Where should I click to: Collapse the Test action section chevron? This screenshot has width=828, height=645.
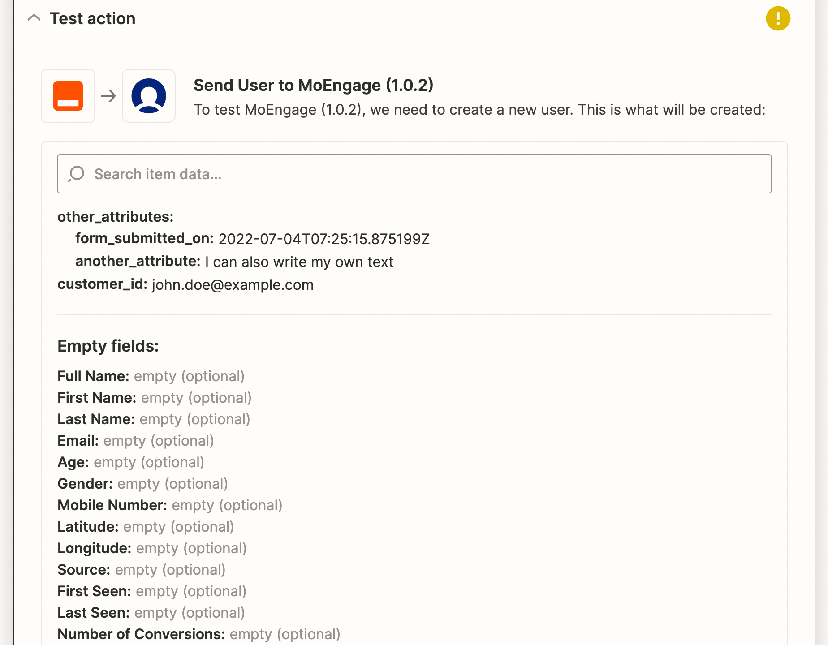click(x=34, y=18)
